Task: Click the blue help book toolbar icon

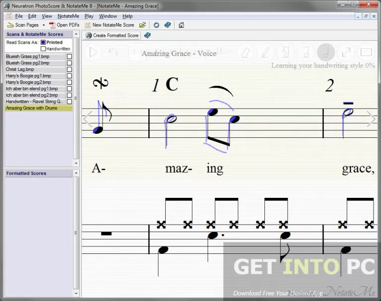Action: 168,25
